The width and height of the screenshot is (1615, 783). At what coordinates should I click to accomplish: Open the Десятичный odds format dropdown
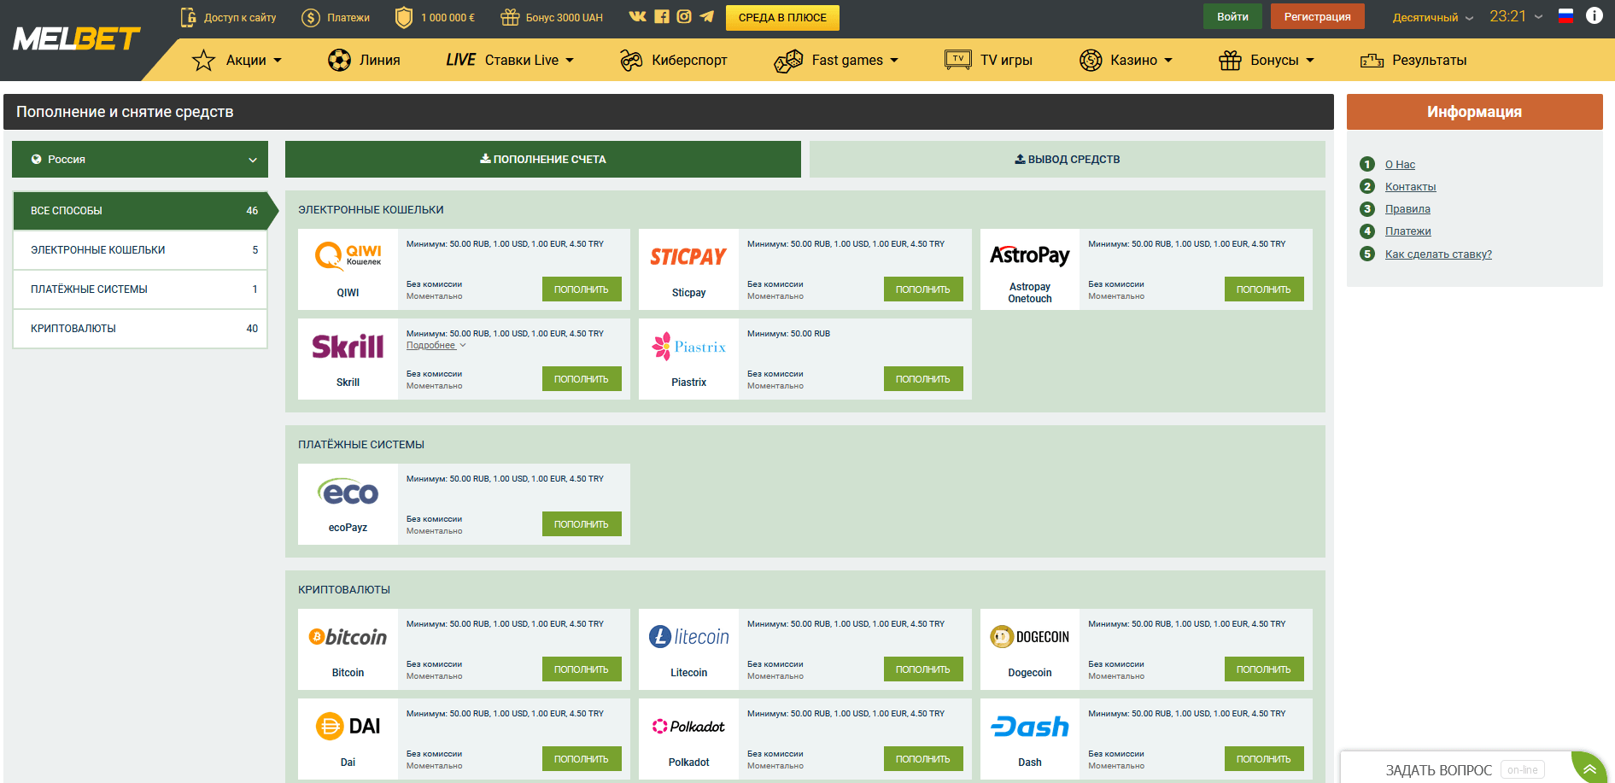click(x=1432, y=17)
